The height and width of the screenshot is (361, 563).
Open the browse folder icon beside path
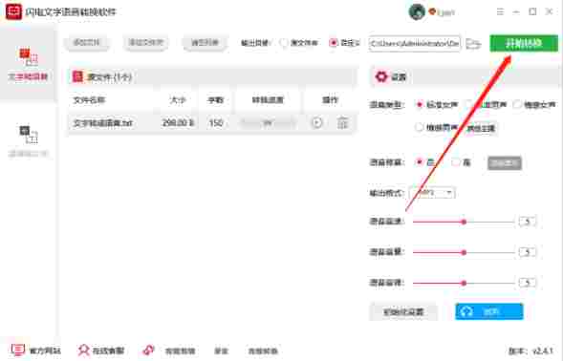point(473,44)
